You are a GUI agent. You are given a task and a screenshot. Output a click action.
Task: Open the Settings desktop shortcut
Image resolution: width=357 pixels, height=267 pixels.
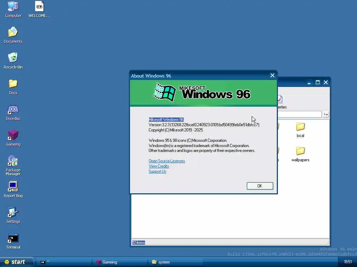pyautogui.click(x=13, y=215)
